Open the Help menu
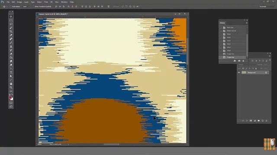Screen dimensions: 277x155 point(72,2)
